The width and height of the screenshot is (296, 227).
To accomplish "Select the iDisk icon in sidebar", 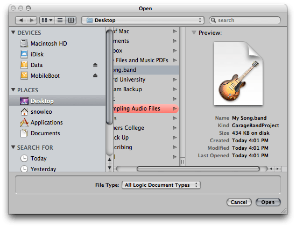I will pos(24,54).
